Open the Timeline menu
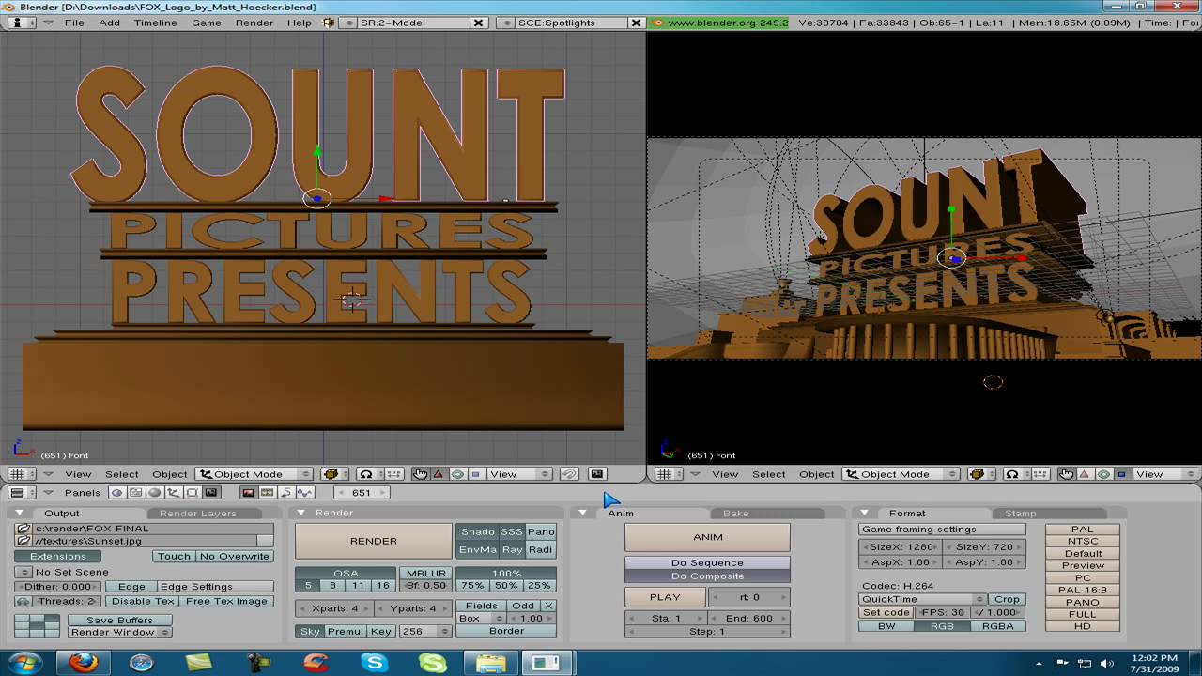 pos(156,23)
